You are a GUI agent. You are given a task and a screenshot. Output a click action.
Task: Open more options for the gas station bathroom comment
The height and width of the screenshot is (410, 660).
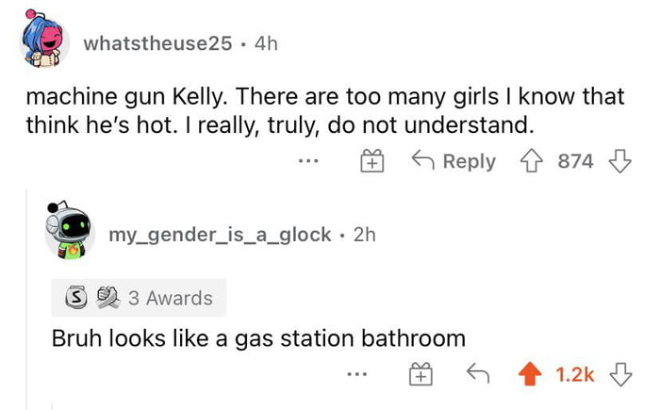coord(355,374)
